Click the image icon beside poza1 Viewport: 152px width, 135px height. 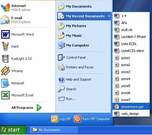(117, 58)
